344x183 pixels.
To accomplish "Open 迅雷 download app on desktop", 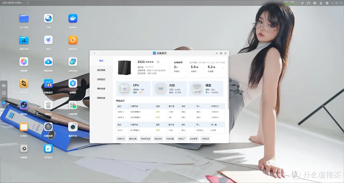I will click(48, 40).
